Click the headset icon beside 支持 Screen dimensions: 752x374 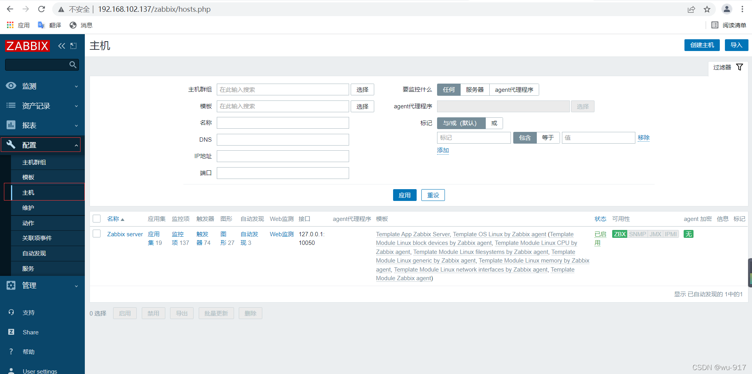11,312
